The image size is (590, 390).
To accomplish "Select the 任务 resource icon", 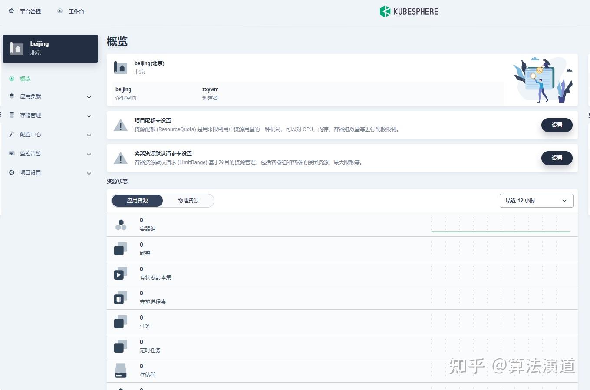I will click(x=120, y=321).
